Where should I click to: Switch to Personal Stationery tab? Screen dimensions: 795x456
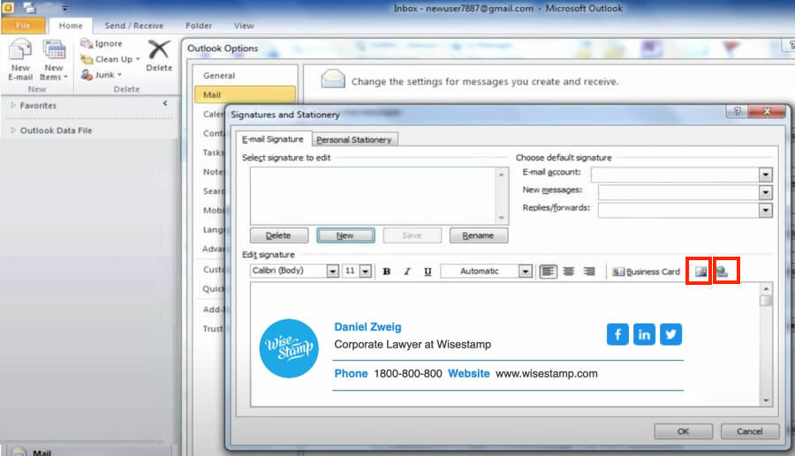pos(354,139)
